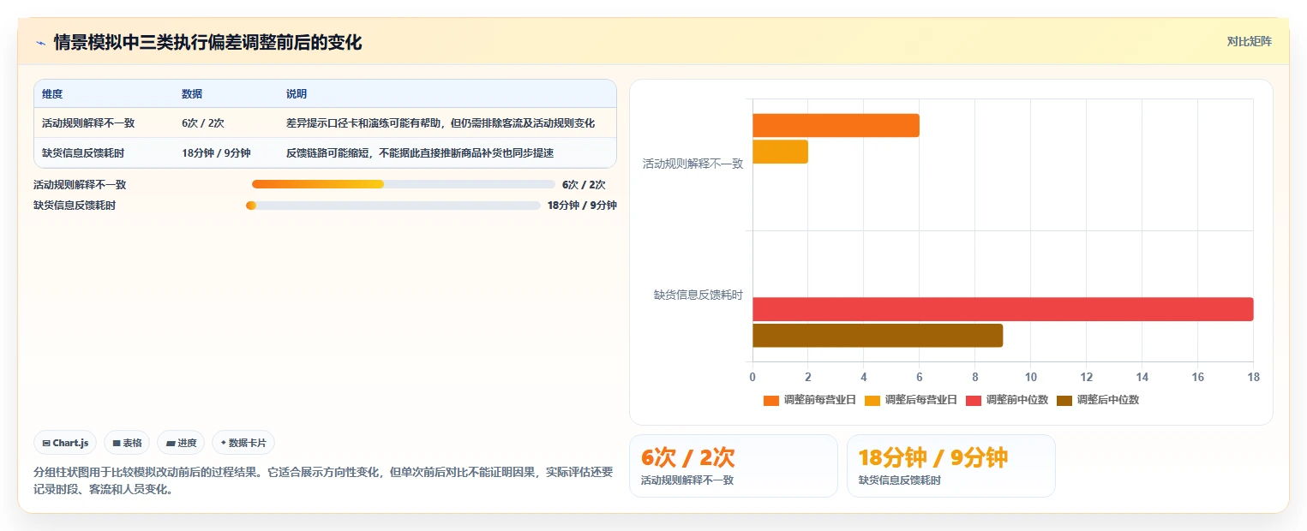Click the 数据卡片 tag chip
Image resolution: width=1307 pixels, height=531 pixels.
pos(243,443)
